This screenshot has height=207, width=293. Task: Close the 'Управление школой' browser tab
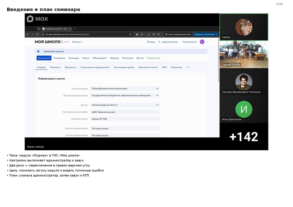pos(70,29)
